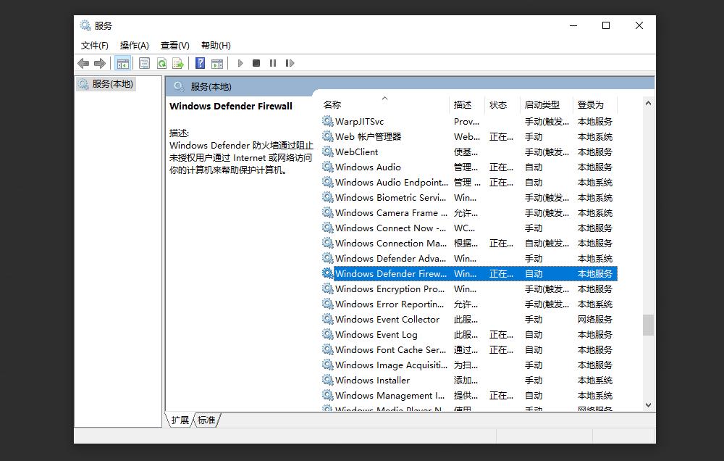Viewport: 724px width, 461px height.
Task: Open the 操作(A) menu
Action: [x=135, y=46]
